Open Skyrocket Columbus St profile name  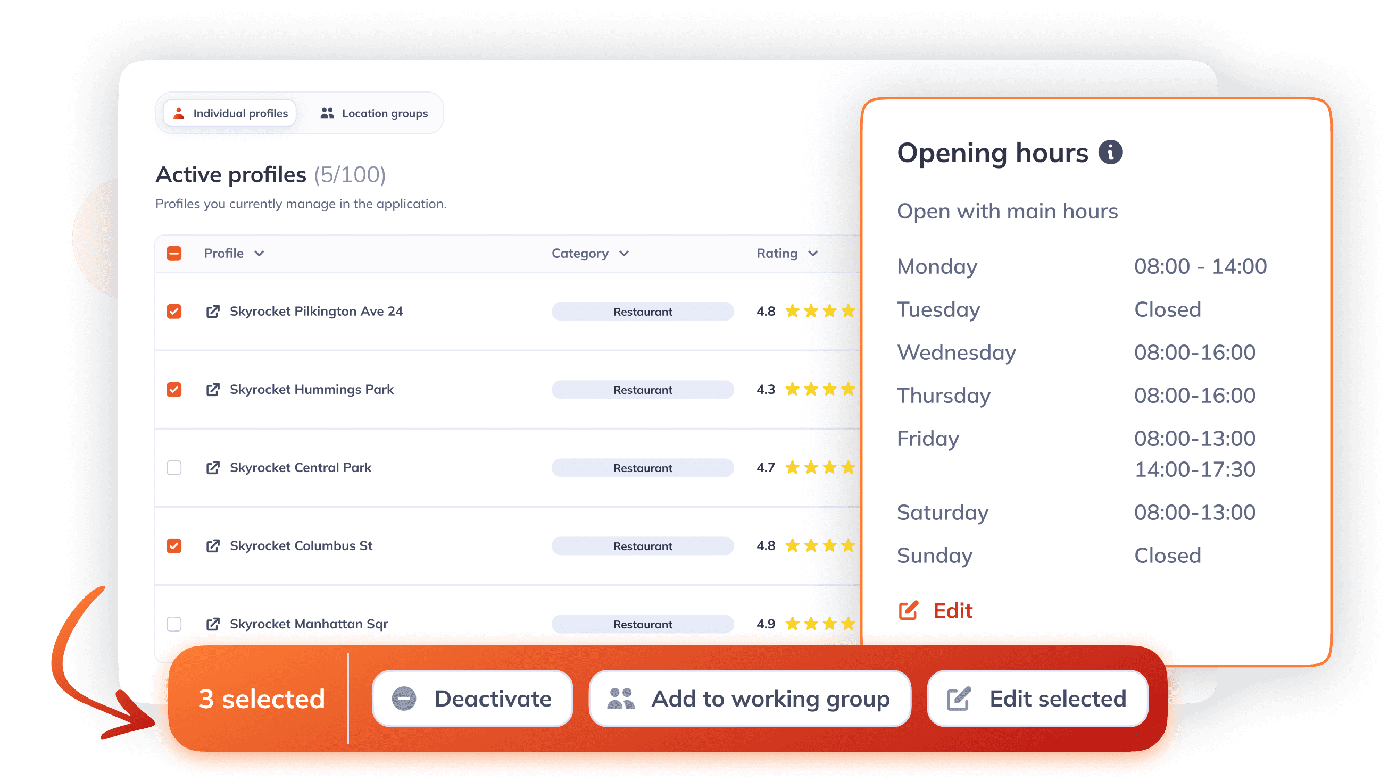point(301,545)
